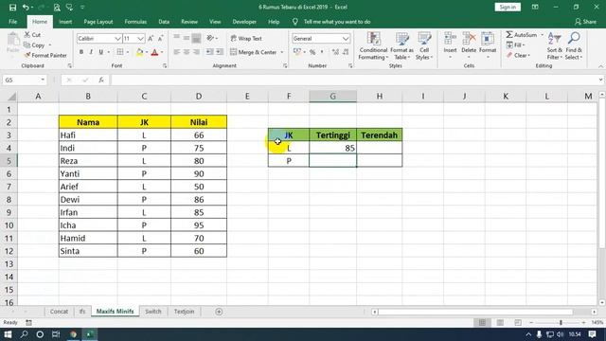Click the Share button
This screenshot has height=341, width=606.
(585, 22)
